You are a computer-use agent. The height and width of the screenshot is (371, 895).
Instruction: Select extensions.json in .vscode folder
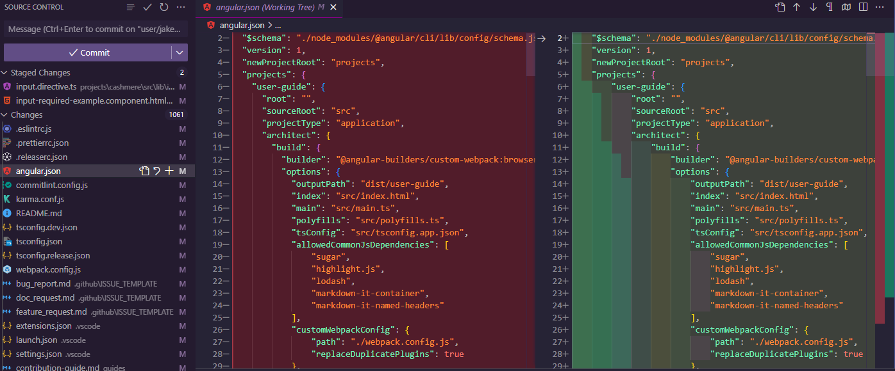click(97, 326)
